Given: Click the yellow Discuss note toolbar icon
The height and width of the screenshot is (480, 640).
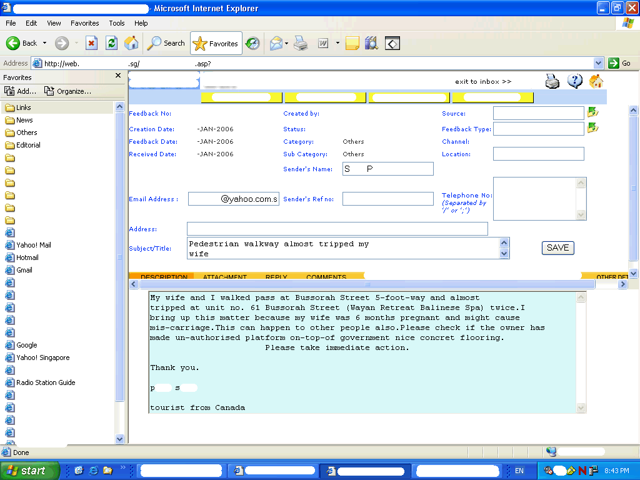Looking at the screenshot, I should (352, 43).
